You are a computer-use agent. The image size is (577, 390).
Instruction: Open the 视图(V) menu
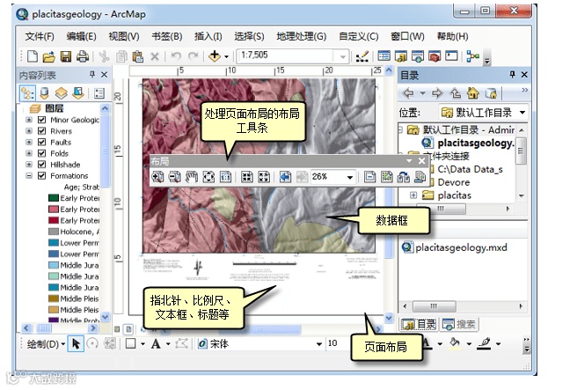(124, 36)
